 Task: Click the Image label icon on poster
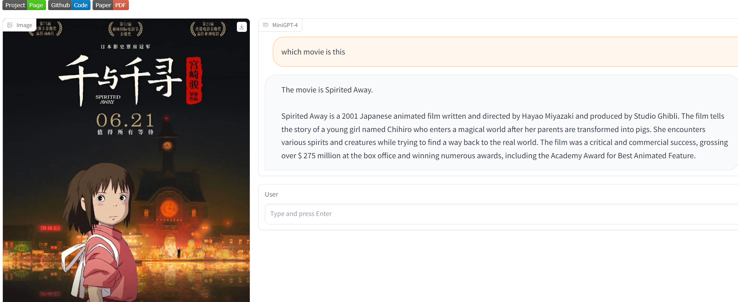click(10, 25)
